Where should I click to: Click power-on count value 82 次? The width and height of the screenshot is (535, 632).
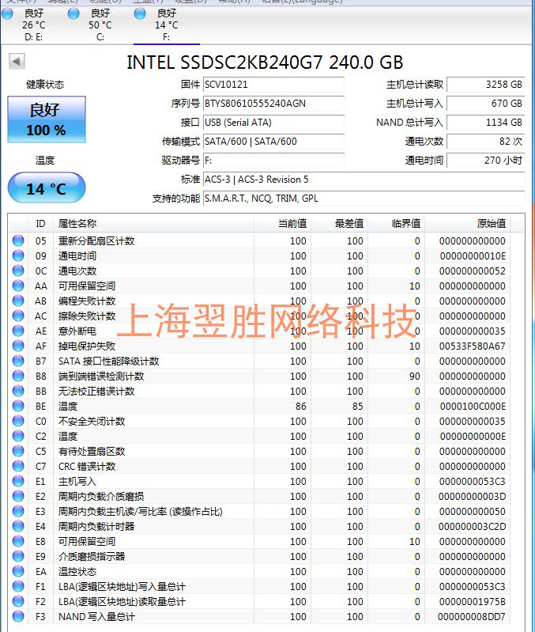(x=486, y=142)
